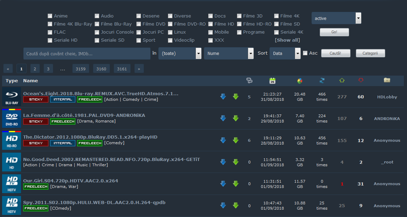The image size is (407, 217).
Task: Click uploader ANDRONiKA name
Action: 387,119
